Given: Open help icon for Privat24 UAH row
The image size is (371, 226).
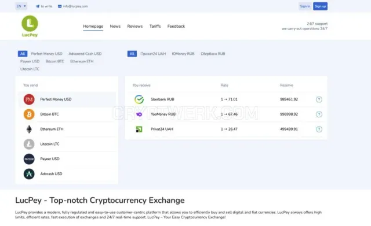Looking at the screenshot, I should pyautogui.click(x=319, y=129).
